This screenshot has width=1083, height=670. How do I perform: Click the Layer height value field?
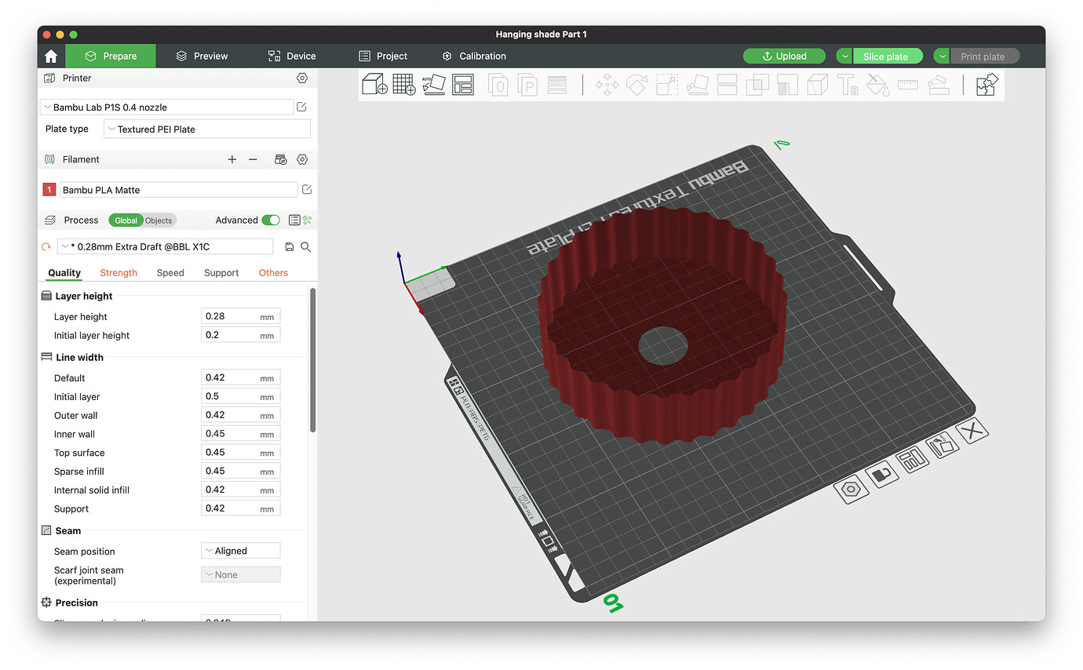[x=241, y=316]
